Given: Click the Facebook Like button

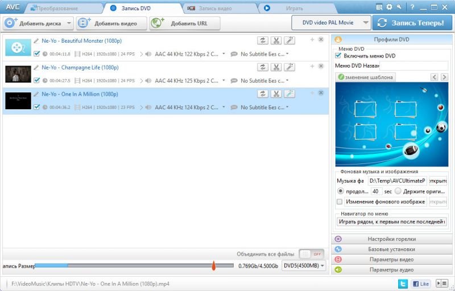Looking at the screenshot, I should pos(421,283).
